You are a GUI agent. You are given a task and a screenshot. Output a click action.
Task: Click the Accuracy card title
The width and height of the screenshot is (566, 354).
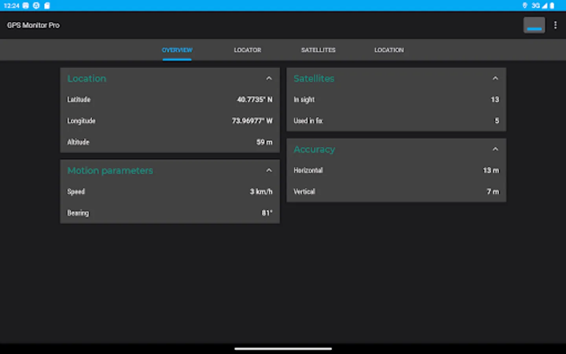tap(314, 149)
